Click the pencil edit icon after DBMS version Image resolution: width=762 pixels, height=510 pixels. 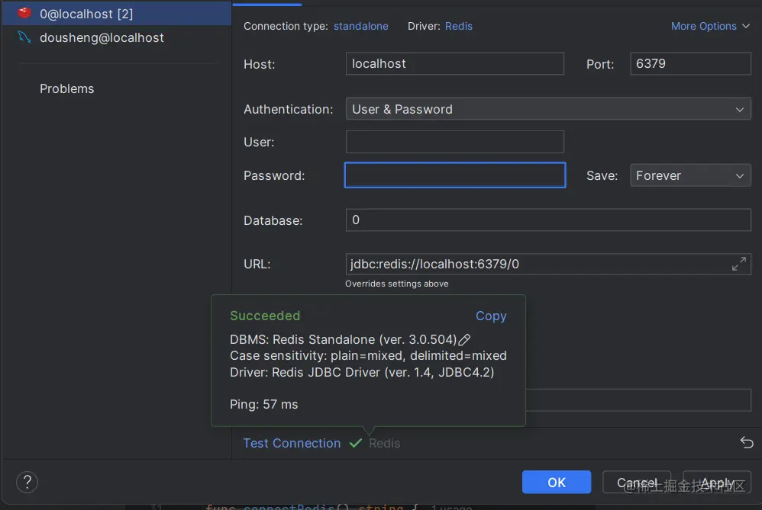[464, 339]
